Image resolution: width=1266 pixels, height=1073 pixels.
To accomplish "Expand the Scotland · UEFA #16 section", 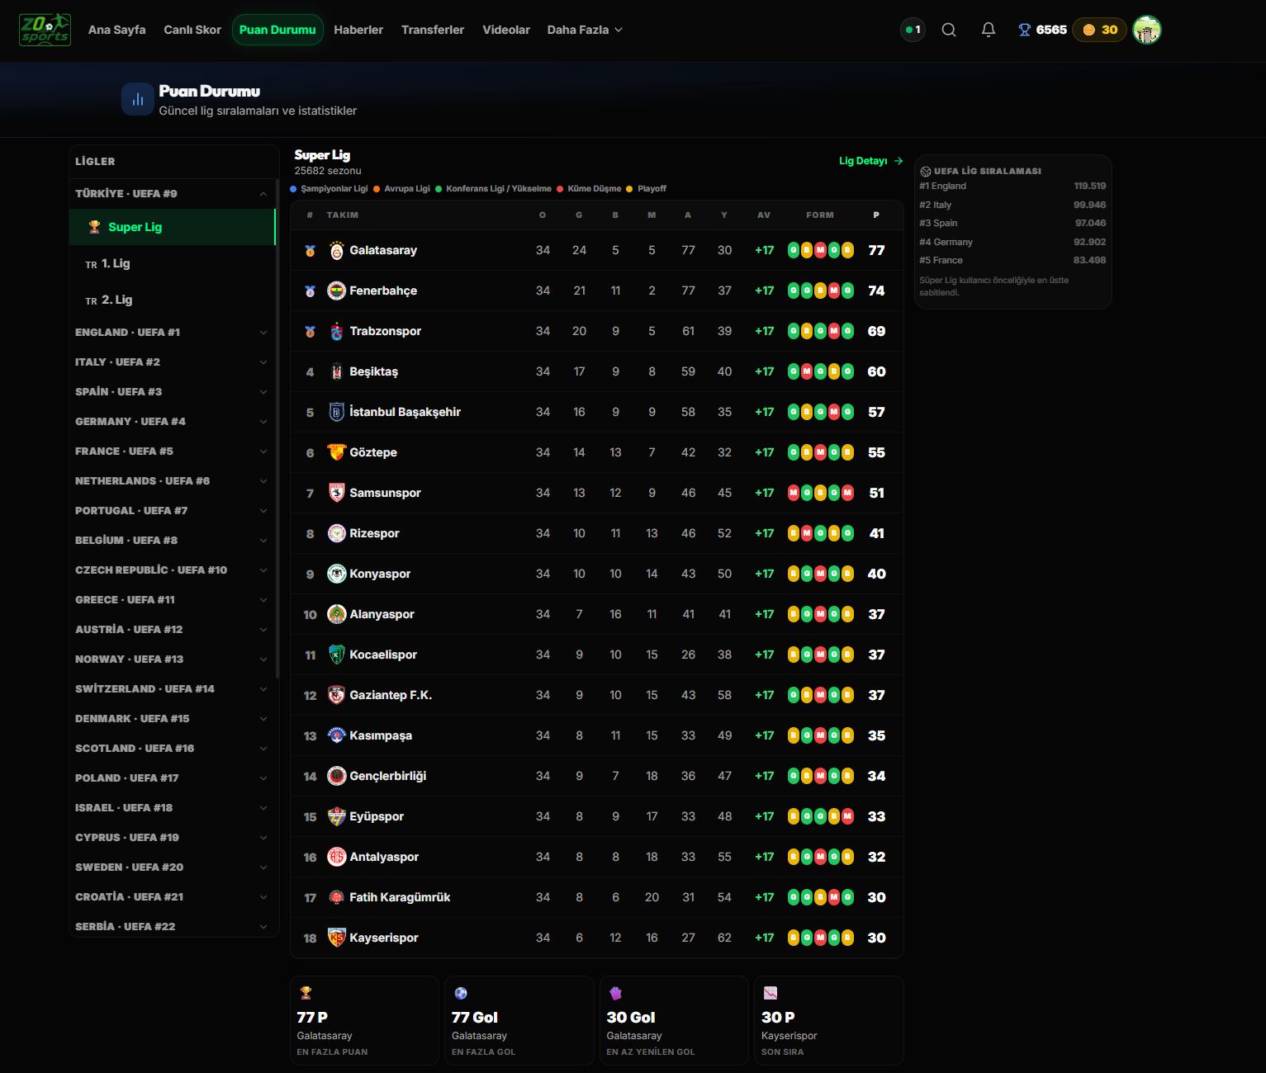I will [173, 749].
